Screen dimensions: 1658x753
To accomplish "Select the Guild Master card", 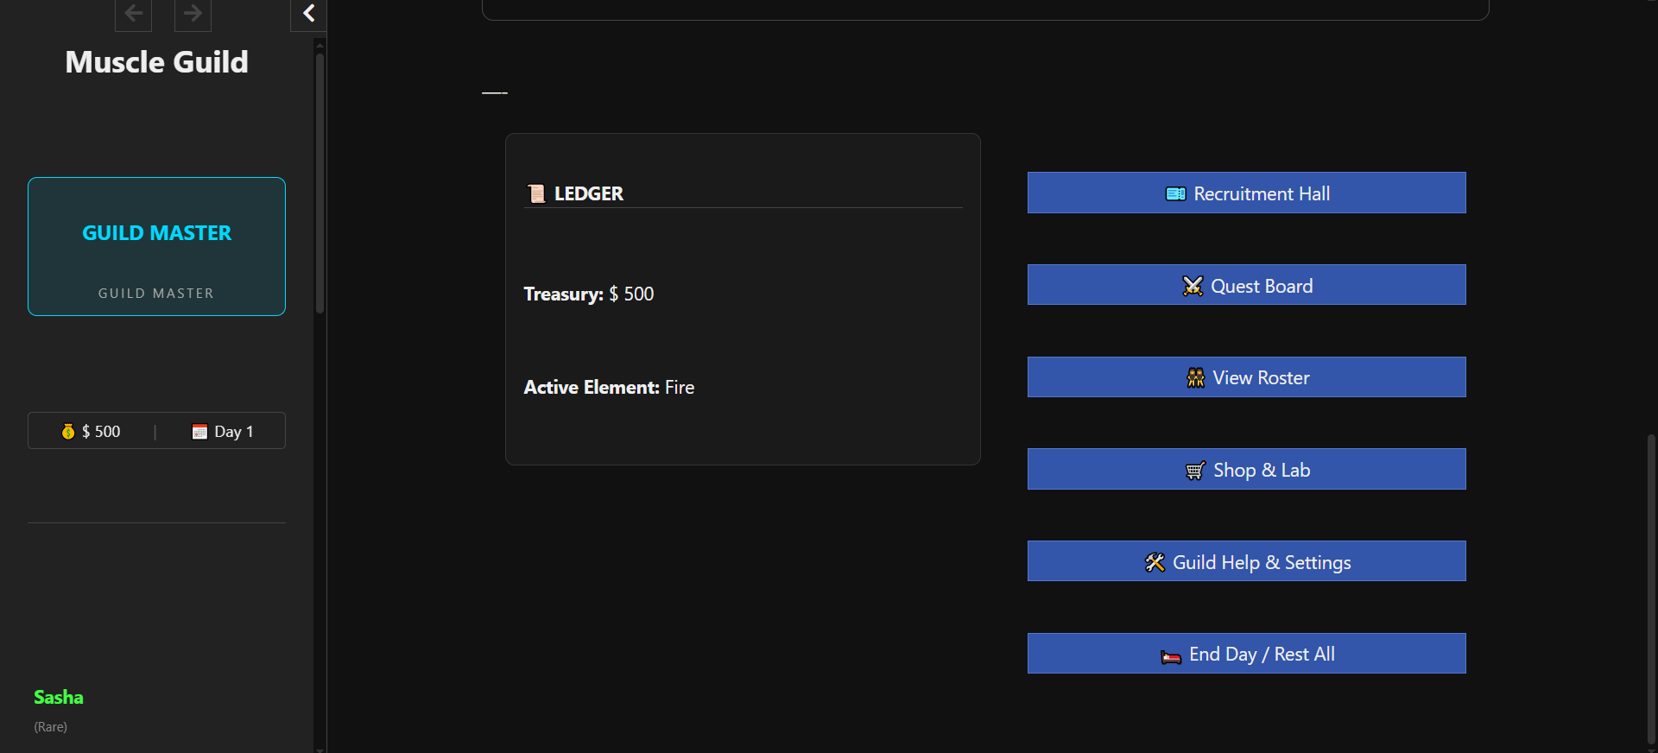I will 156,247.
